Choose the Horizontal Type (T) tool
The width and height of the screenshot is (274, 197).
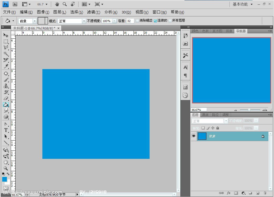click(x=6, y=130)
